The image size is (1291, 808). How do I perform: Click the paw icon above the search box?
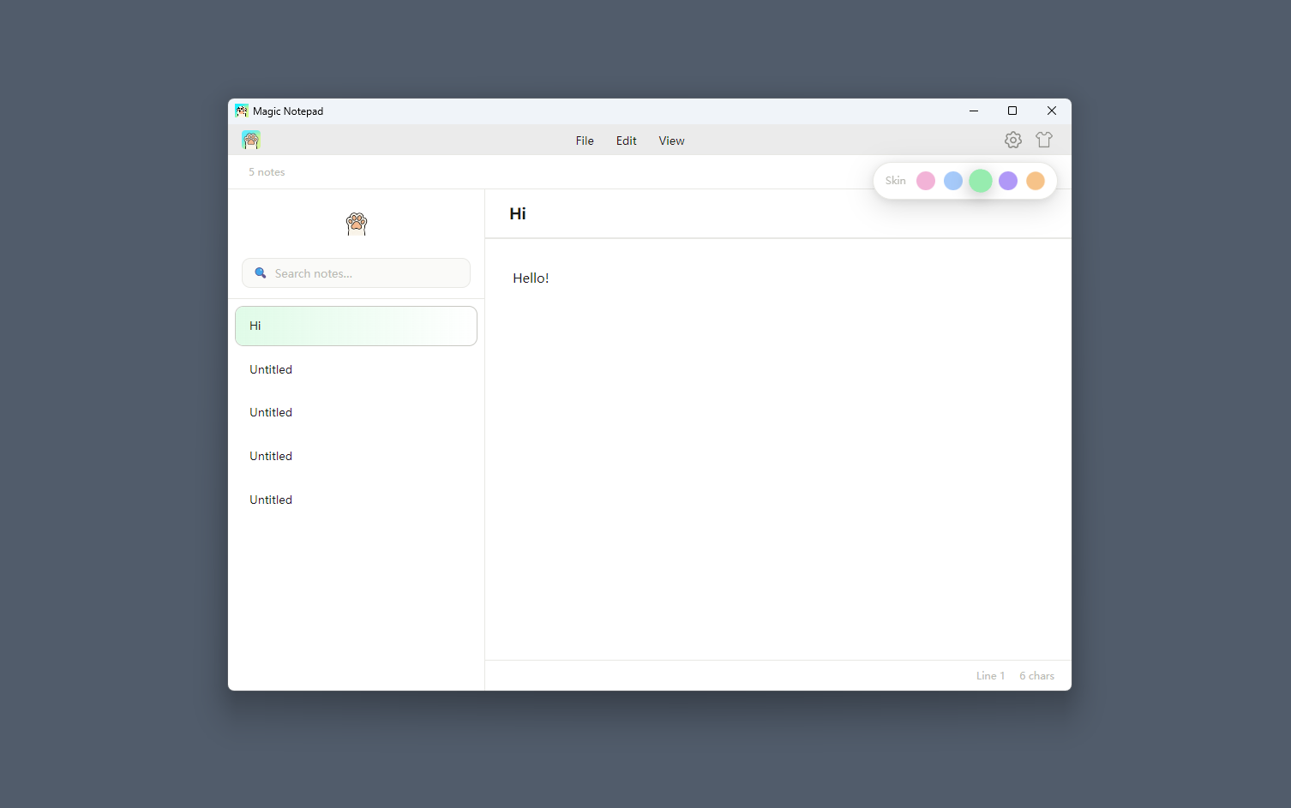357,224
